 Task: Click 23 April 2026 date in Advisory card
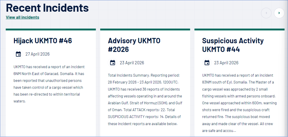tap(132, 63)
